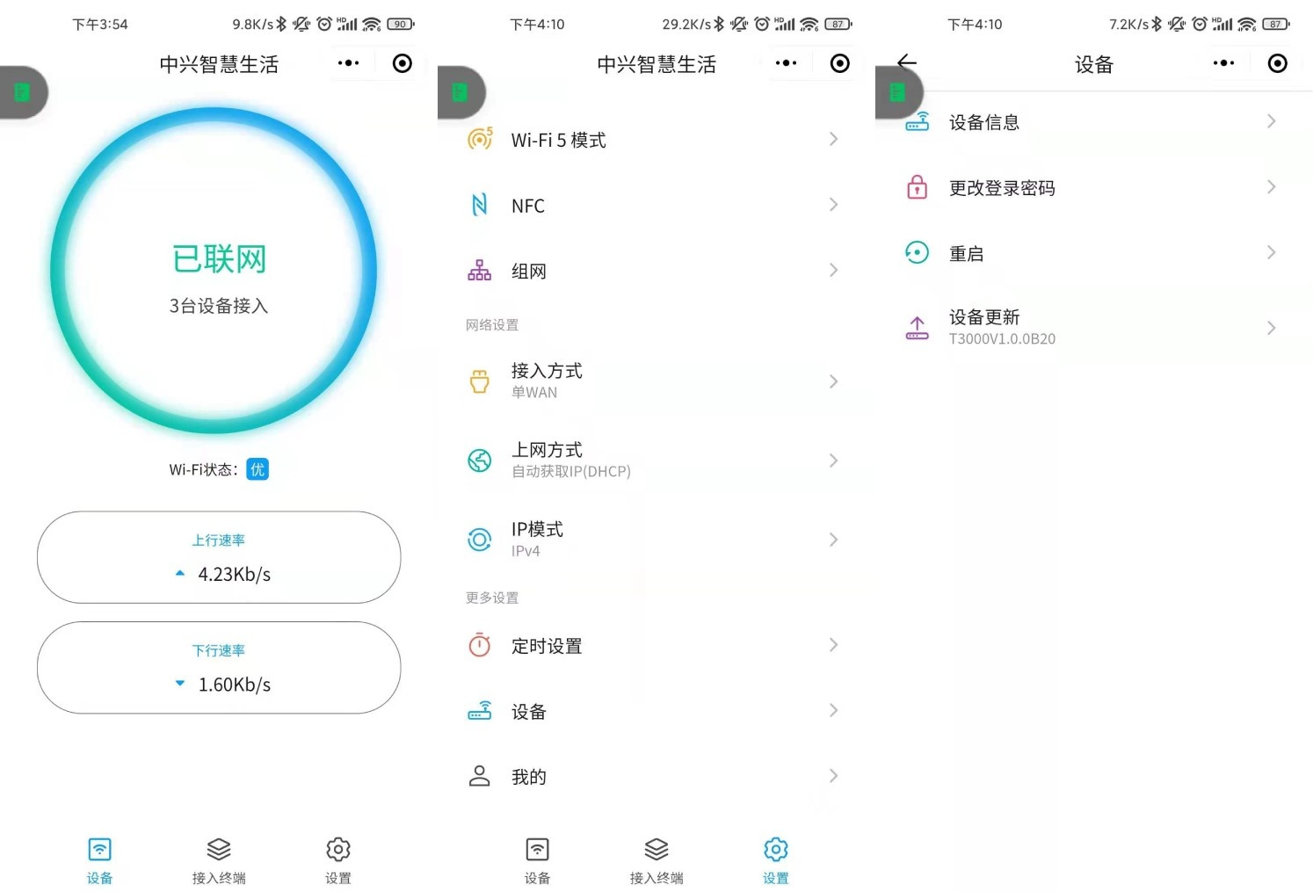Go back using the arrow on 设备 page
The width and height of the screenshot is (1313, 892).
pyautogui.click(x=908, y=62)
